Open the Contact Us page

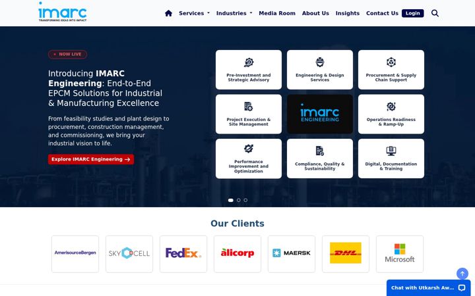[x=382, y=13]
